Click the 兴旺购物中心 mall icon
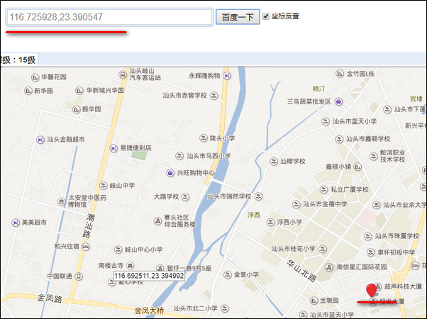This screenshot has height=319, width=427. pyautogui.click(x=170, y=173)
